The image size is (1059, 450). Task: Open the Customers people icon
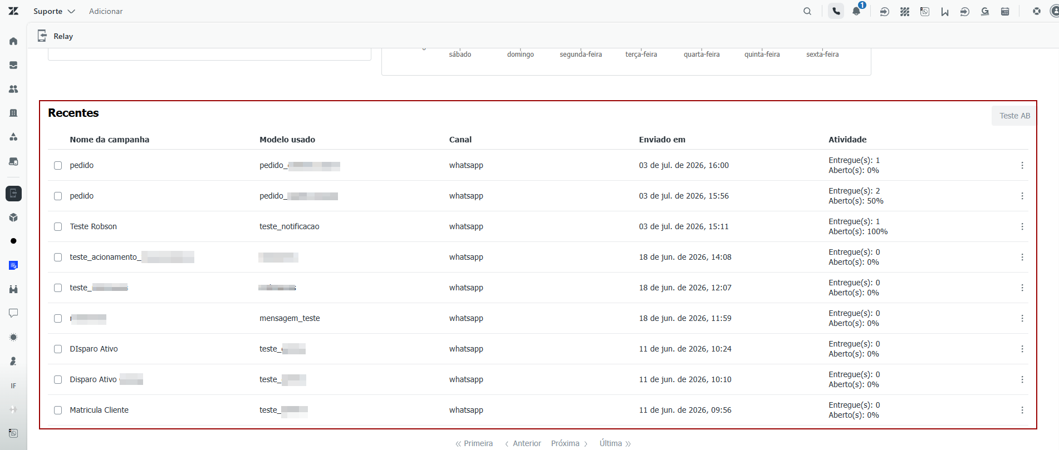click(x=13, y=89)
